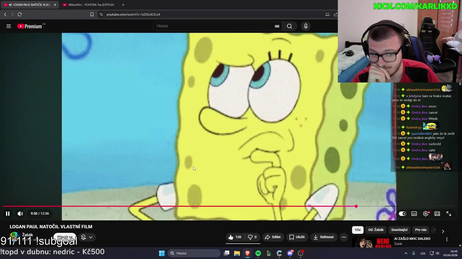Select the Od: Žabák filter chip

pyautogui.click(x=376, y=230)
